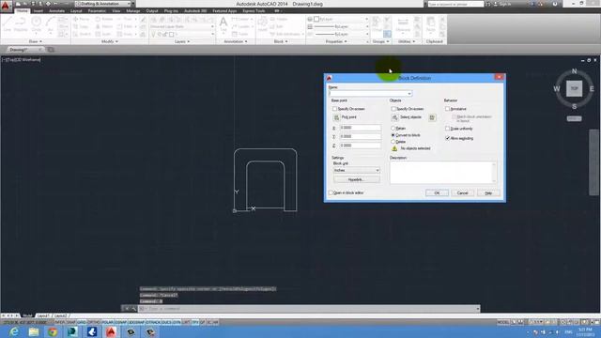This screenshot has width=601, height=338.
Task: Click the Select objects icon button
Action: 394,117
